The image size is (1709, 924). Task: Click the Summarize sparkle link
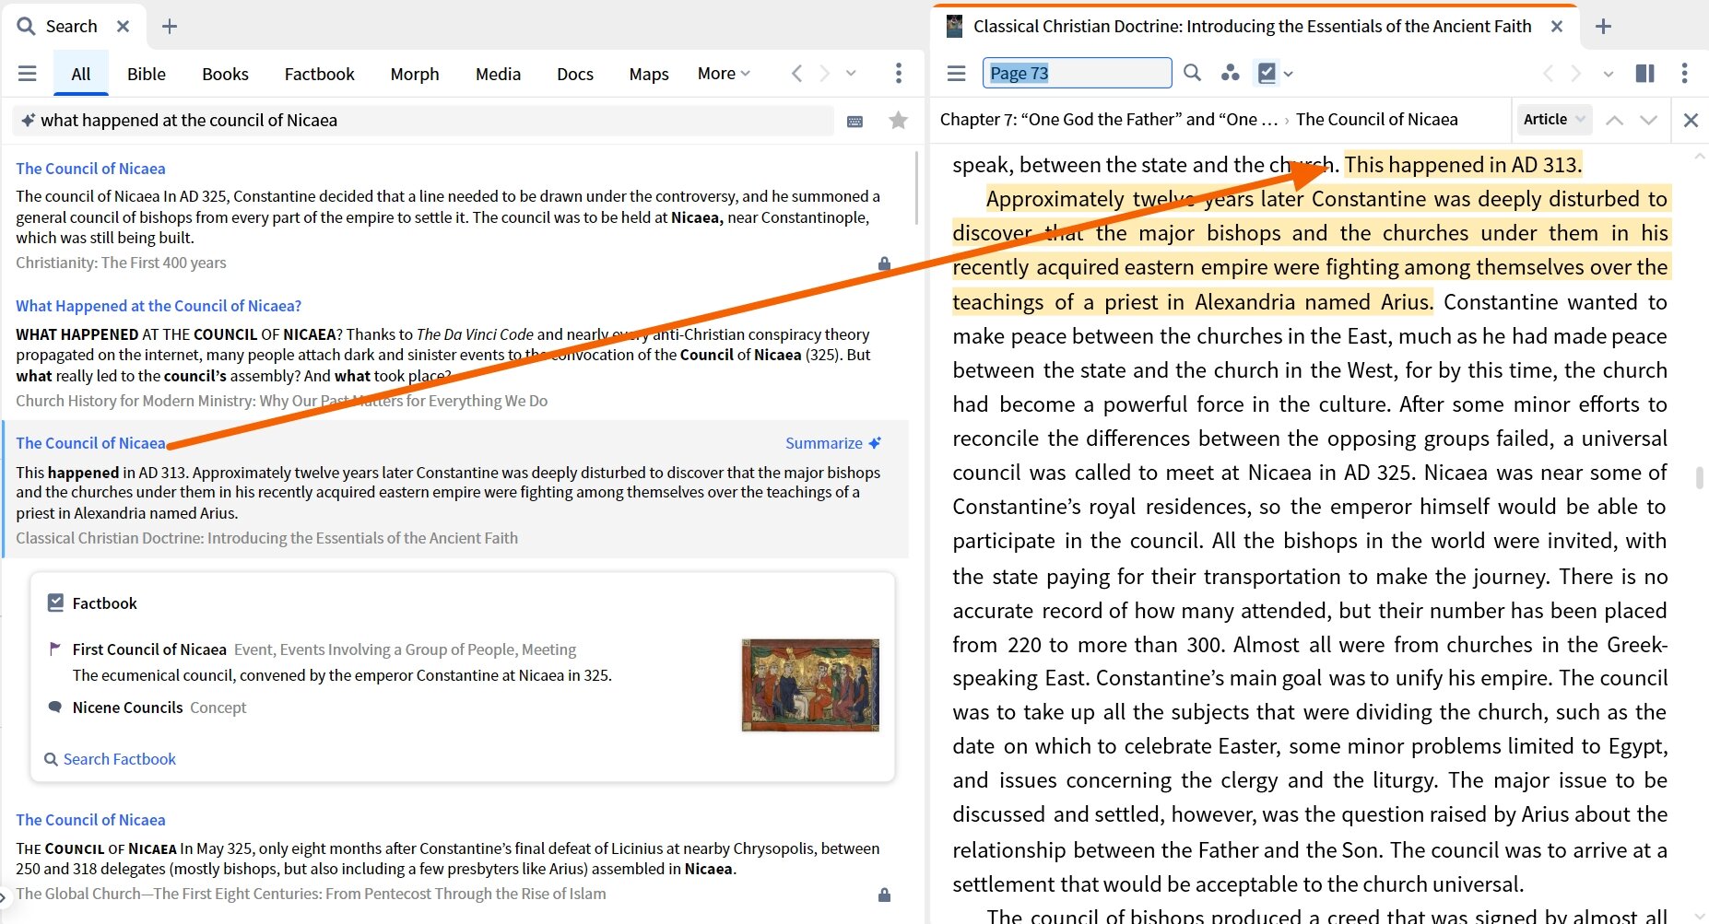click(x=833, y=443)
